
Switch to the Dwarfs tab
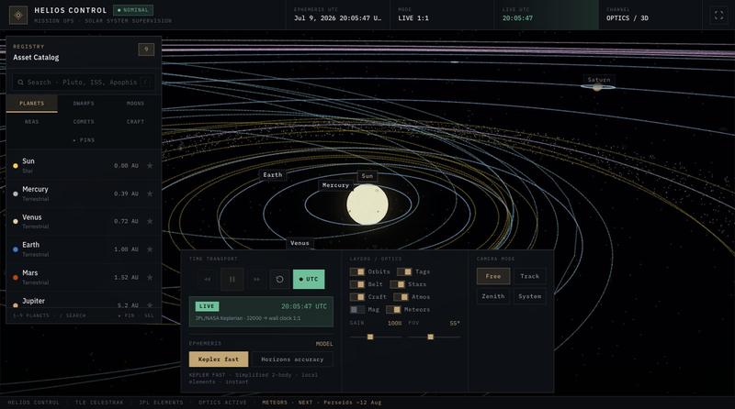tap(84, 104)
